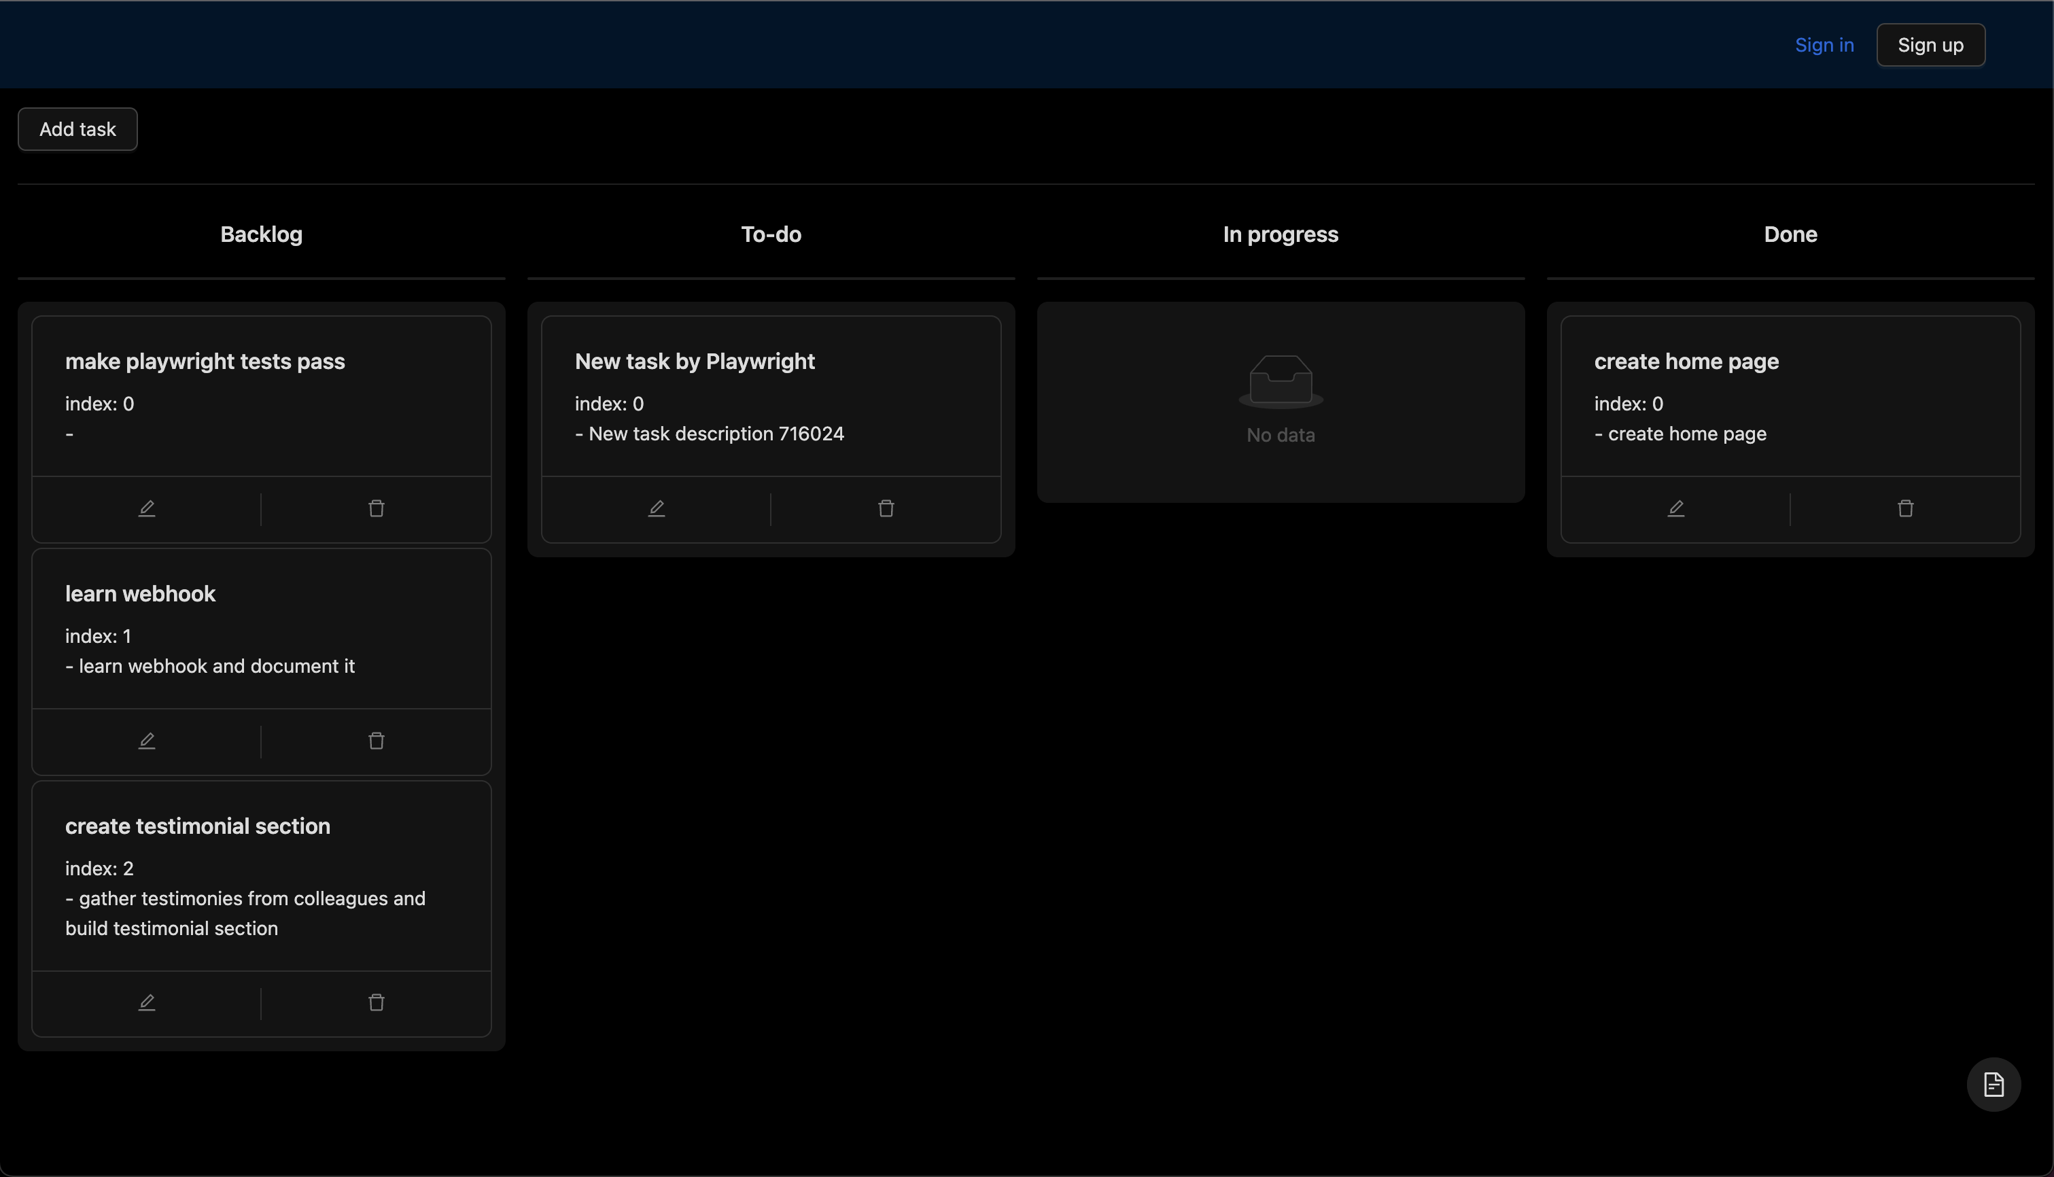This screenshot has height=1177, width=2054.
Task: Click the 'create testimonial section' card title
Action: tap(197, 826)
